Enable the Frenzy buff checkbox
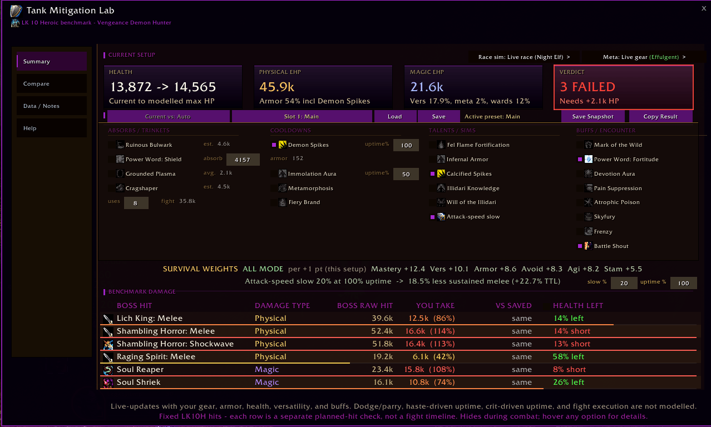Screen dimensions: 711x427 580,231
